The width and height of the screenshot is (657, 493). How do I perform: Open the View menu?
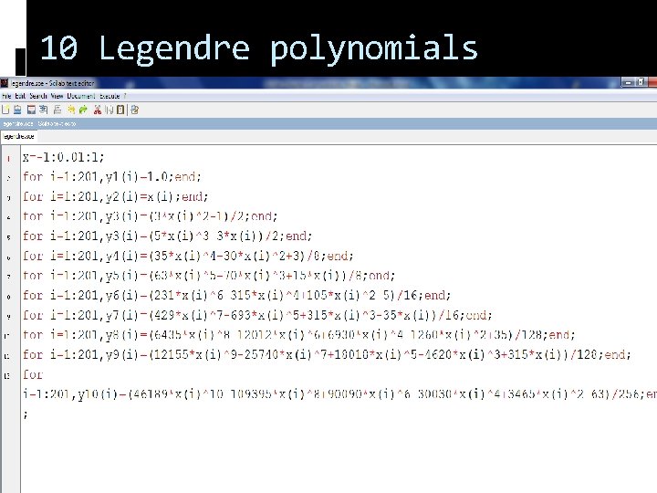(57, 96)
